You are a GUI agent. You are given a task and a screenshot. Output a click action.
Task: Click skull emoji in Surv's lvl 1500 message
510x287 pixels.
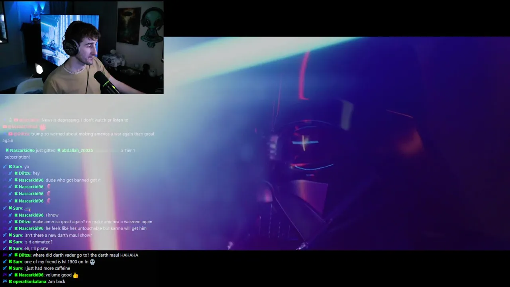click(x=92, y=262)
